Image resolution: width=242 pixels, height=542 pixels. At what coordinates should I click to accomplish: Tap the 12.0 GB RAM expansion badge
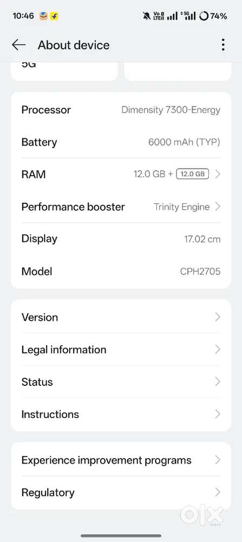point(193,174)
